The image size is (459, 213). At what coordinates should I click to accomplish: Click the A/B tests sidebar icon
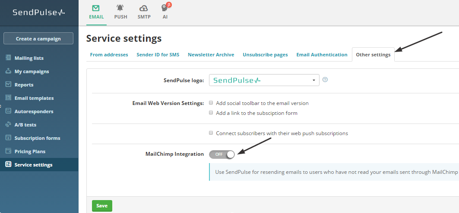tap(8, 125)
